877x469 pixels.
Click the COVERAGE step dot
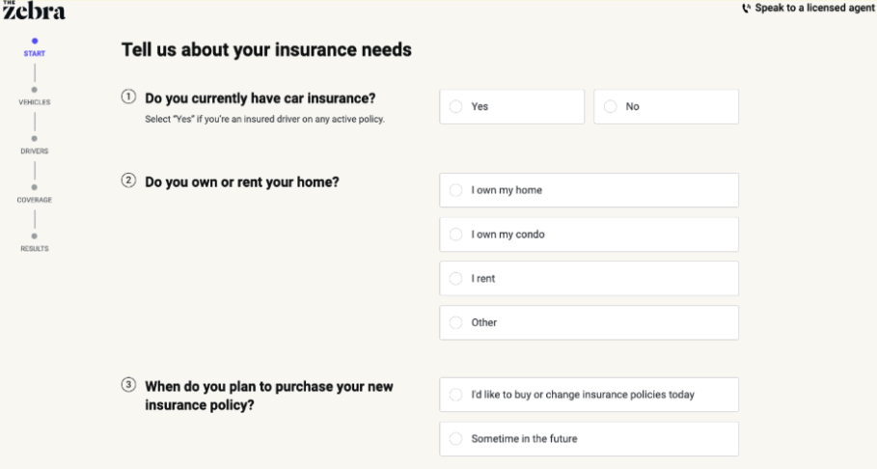[x=35, y=187]
